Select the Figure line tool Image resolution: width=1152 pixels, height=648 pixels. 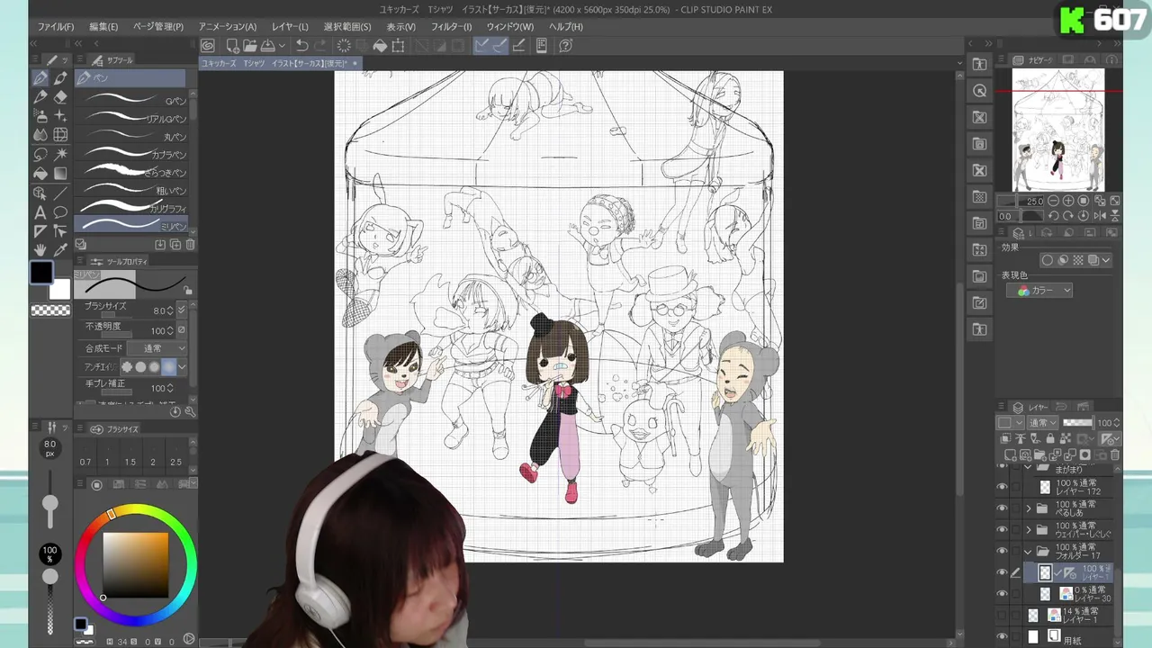(60, 193)
